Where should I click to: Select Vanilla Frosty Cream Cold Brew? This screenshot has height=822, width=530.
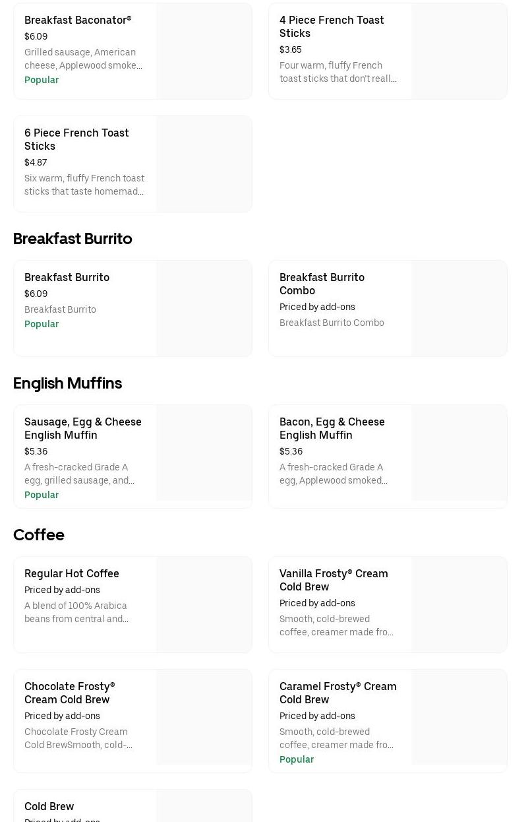click(x=333, y=580)
